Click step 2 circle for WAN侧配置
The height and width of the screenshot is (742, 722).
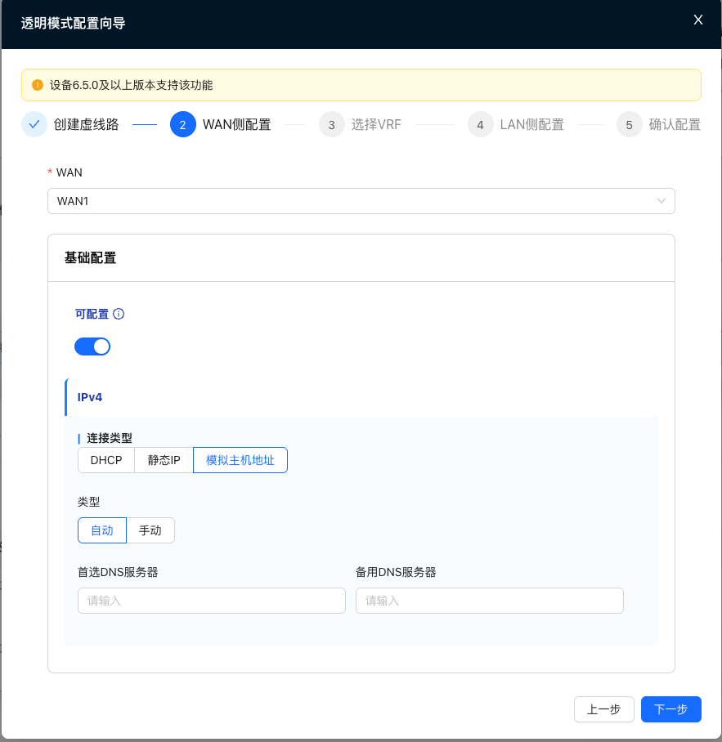[182, 125]
